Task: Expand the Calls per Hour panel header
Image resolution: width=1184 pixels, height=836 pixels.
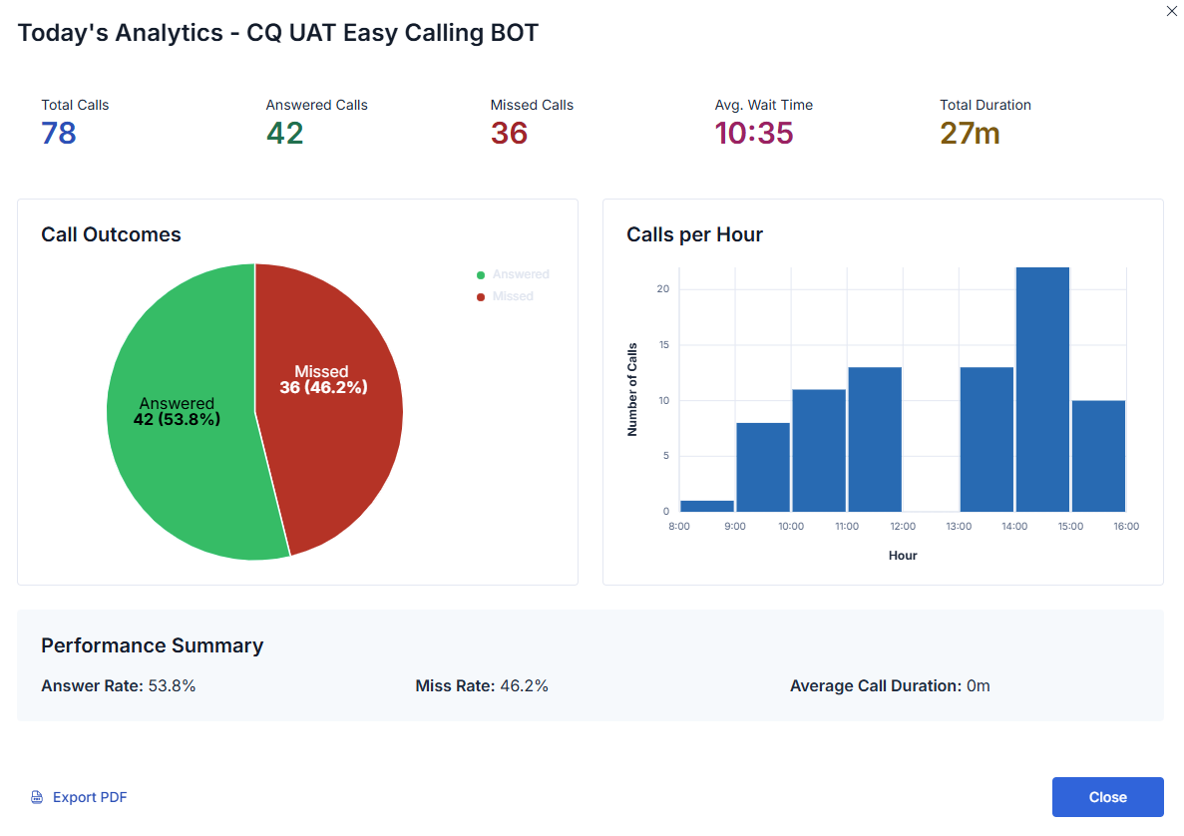Action: (x=694, y=234)
